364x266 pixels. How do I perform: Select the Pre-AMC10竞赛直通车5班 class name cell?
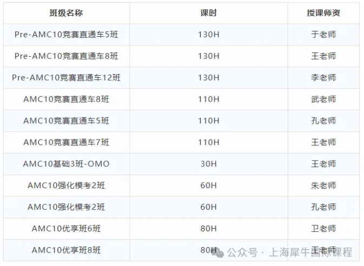pyautogui.click(x=66, y=35)
